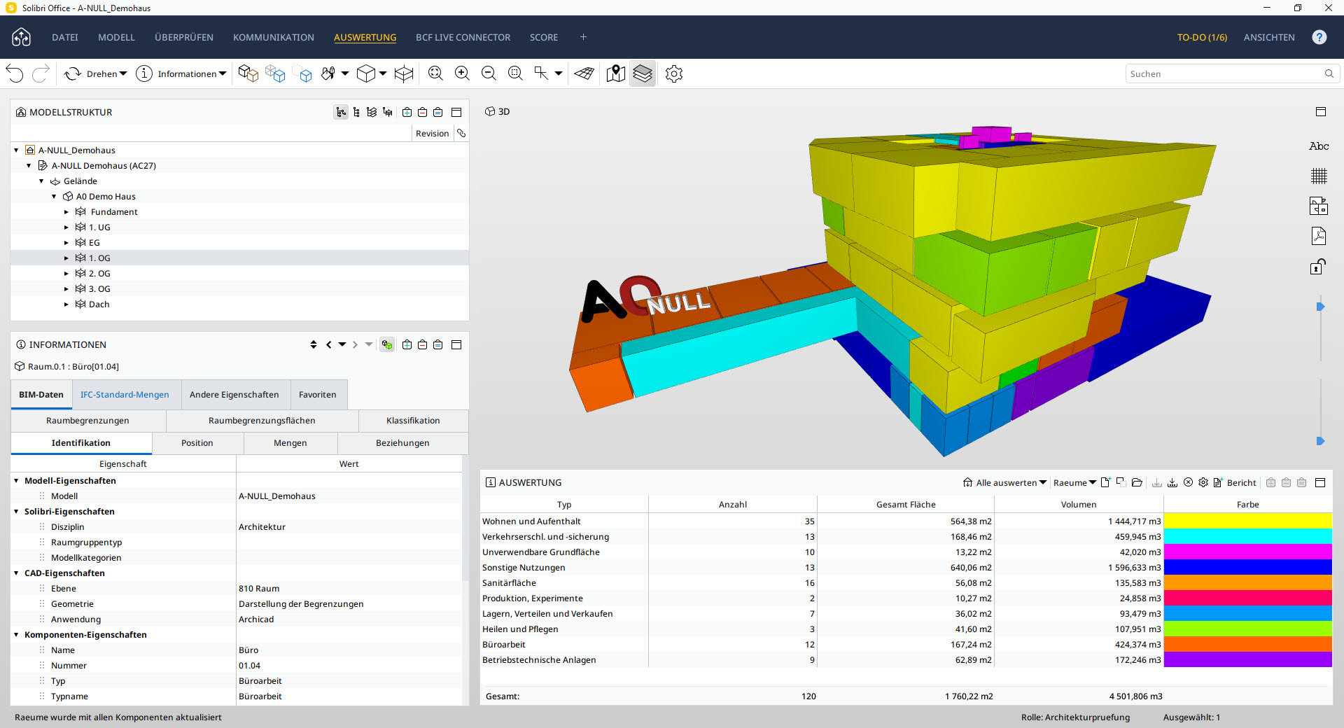This screenshot has height=728, width=1344.
Task: Click the Solibri home logo icon
Action: click(x=21, y=37)
